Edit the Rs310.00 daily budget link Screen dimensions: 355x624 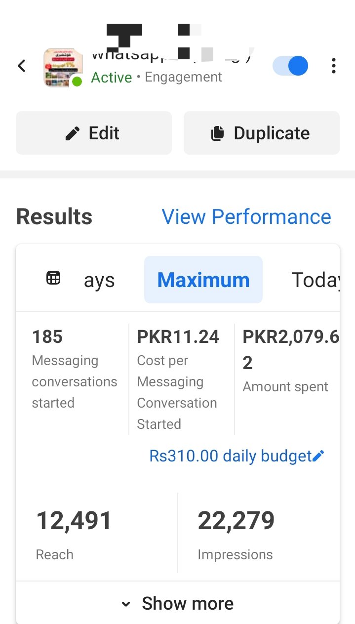click(231, 456)
